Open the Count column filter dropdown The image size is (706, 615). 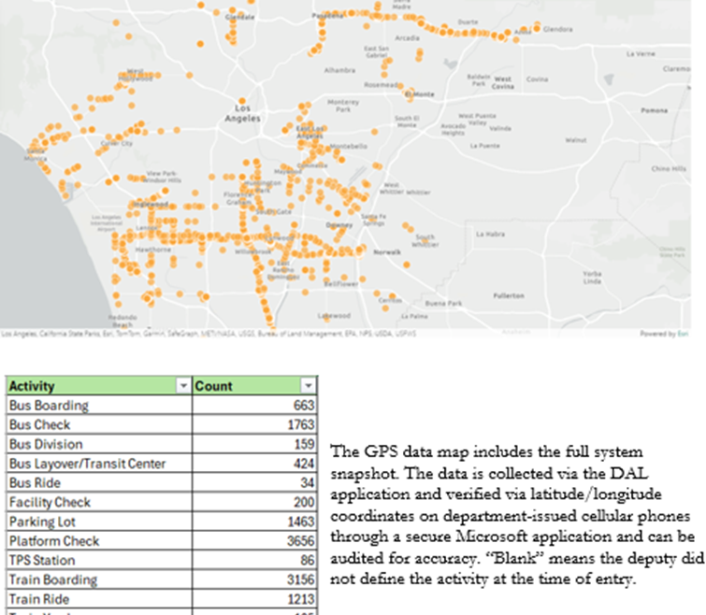tap(308, 386)
